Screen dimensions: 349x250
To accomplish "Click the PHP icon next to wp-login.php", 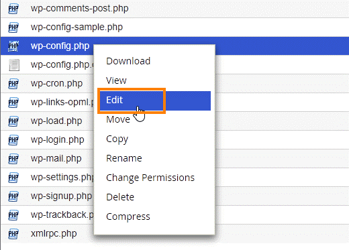I will coord(13,140).
